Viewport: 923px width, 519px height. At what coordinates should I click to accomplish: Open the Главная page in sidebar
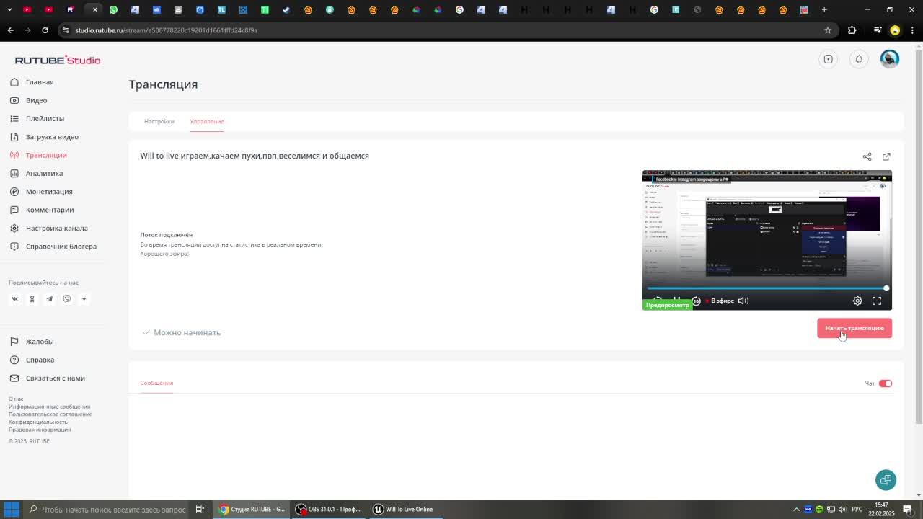coord(32,82)
